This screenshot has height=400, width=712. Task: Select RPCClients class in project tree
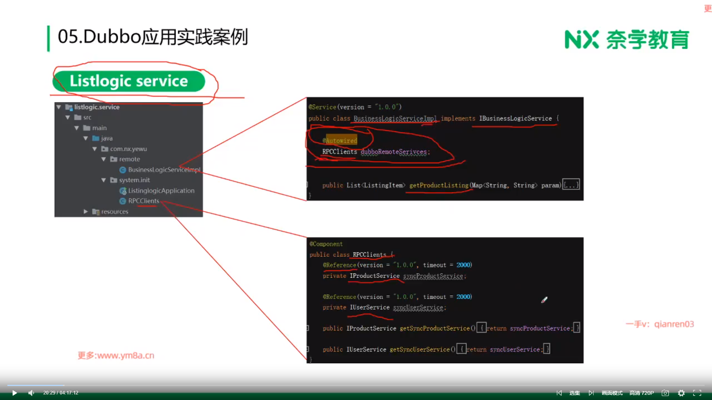144,201
